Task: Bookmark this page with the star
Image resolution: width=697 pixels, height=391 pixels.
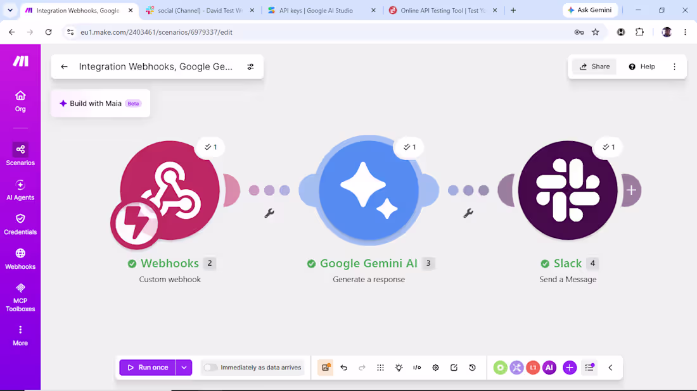Action: coord(596,32)
